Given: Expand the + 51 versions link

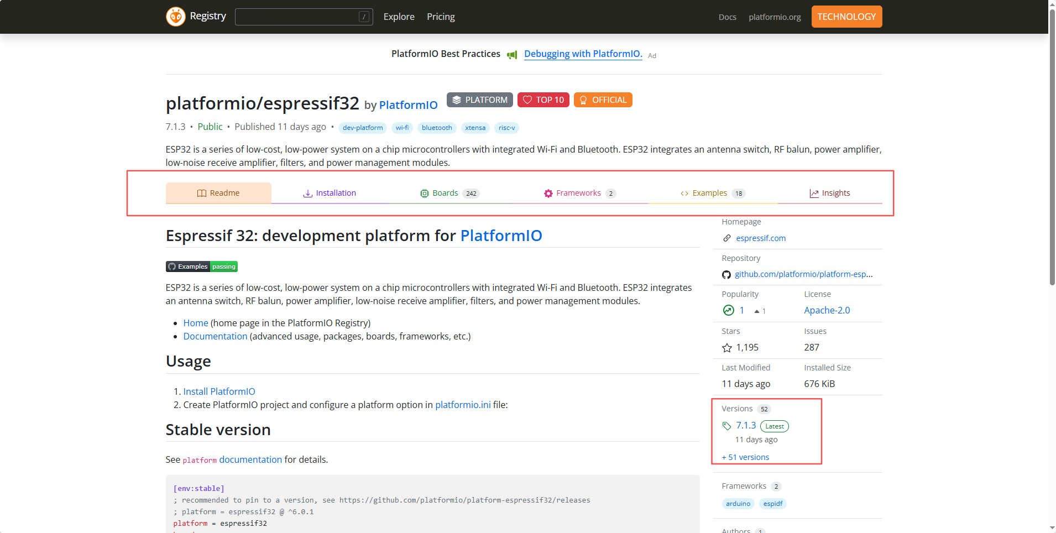Looking at the screenshot, I should [x=745, y=457].
